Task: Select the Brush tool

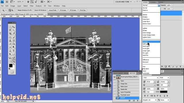Action: (x=14, y=37)
